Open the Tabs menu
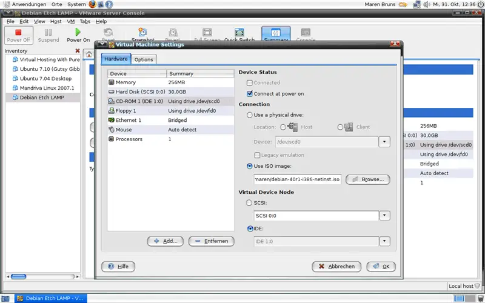This screenshot has height=303, width=485. 85,21
